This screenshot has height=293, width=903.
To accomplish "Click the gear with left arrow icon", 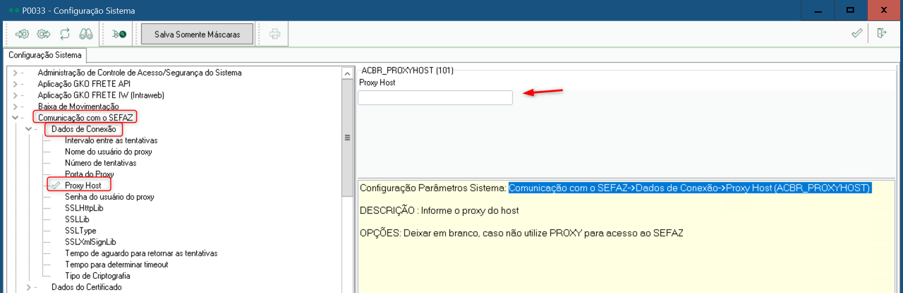I will tap(22, 34).
